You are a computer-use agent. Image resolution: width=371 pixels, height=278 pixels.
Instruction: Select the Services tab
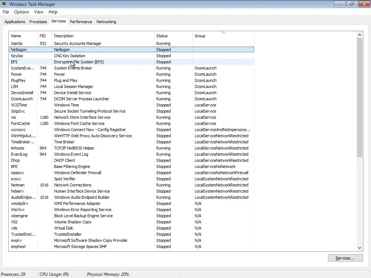pos(58,21)
